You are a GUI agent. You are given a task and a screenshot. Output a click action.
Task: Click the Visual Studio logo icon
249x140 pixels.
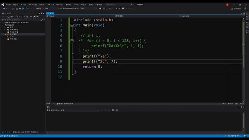[x=3, y=5]
